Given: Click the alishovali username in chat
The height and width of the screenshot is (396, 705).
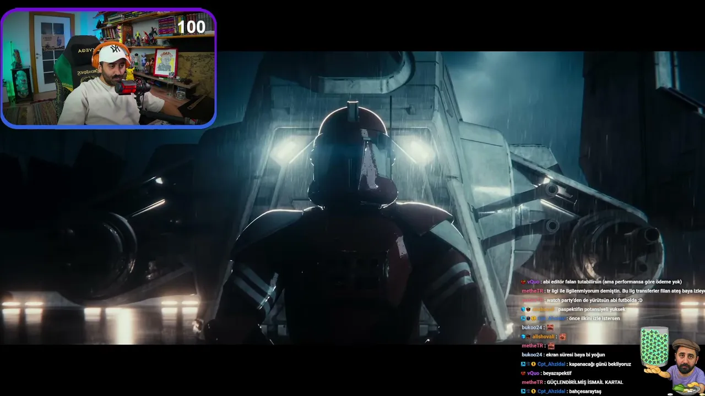Looking at the screenshot, I should [544, 337].
